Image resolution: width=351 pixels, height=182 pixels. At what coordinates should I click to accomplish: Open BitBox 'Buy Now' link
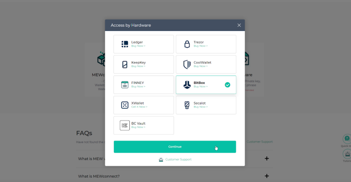[x=201, y=86]
